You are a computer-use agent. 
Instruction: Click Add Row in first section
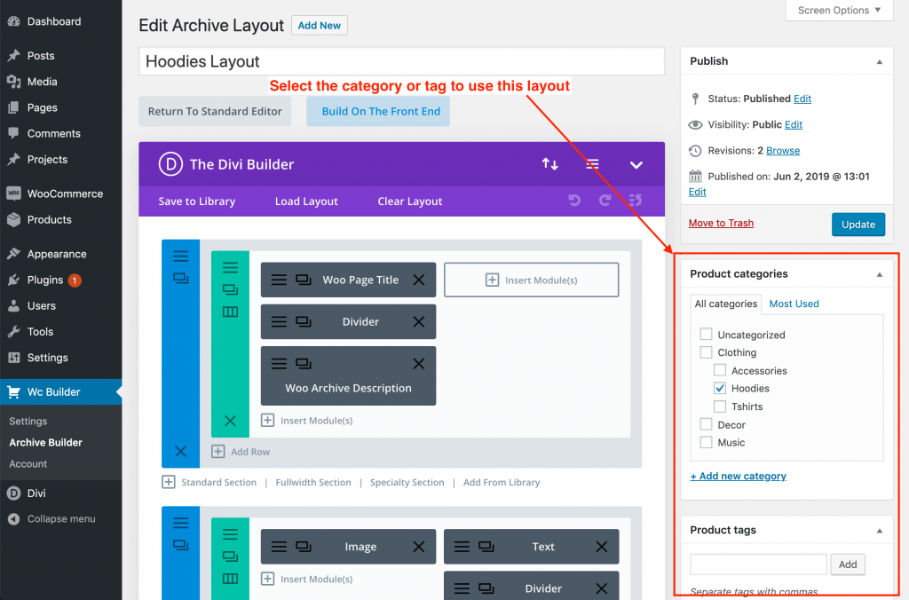(x=241, y=452)
